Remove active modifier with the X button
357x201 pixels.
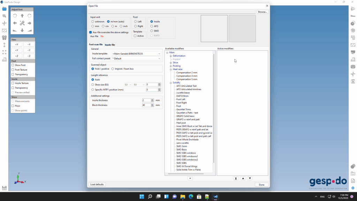(236, 178)
